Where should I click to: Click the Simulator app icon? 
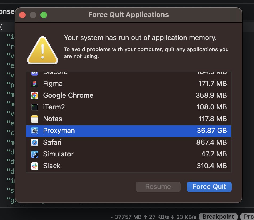(35, 154)
